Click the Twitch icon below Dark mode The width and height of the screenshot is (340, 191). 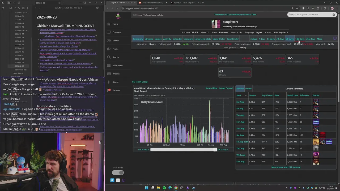click(124, 180)
